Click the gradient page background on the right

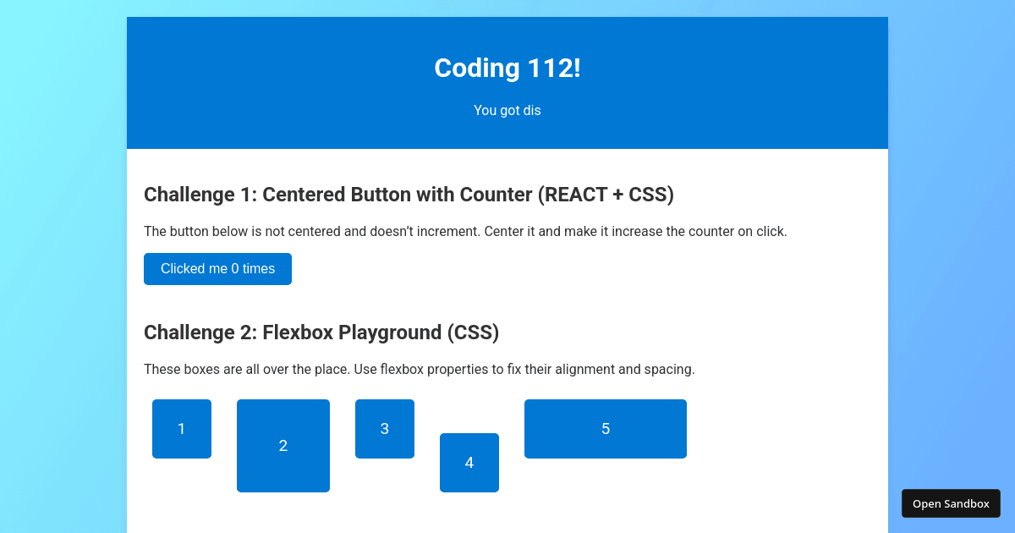[x=956, y=254]
